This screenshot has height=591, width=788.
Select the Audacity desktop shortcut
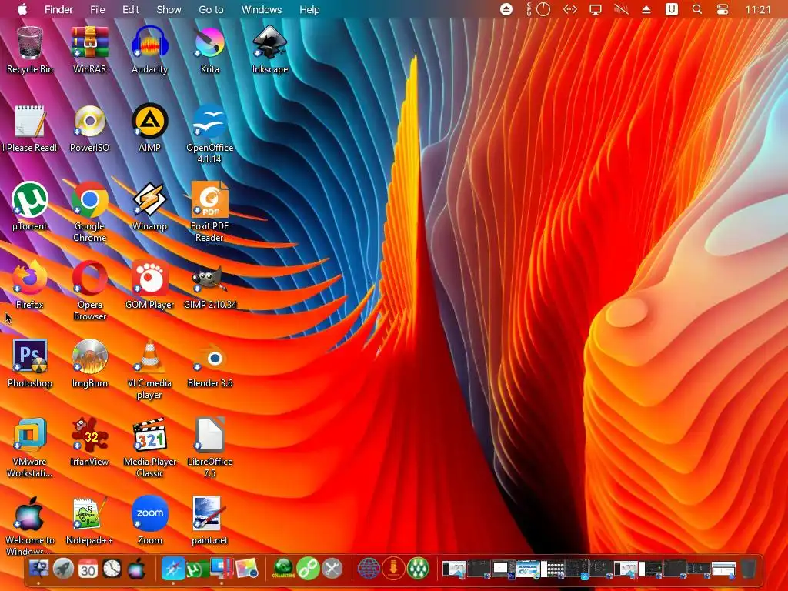pos(149,48)
